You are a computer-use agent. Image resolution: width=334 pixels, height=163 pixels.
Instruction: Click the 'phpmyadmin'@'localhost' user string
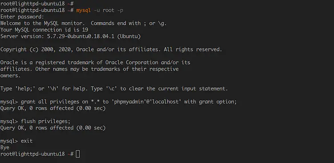coord(147,102)
